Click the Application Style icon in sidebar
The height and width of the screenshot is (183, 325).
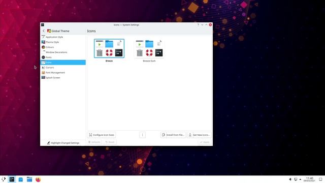pyautogui.click(x=43, y=37)
